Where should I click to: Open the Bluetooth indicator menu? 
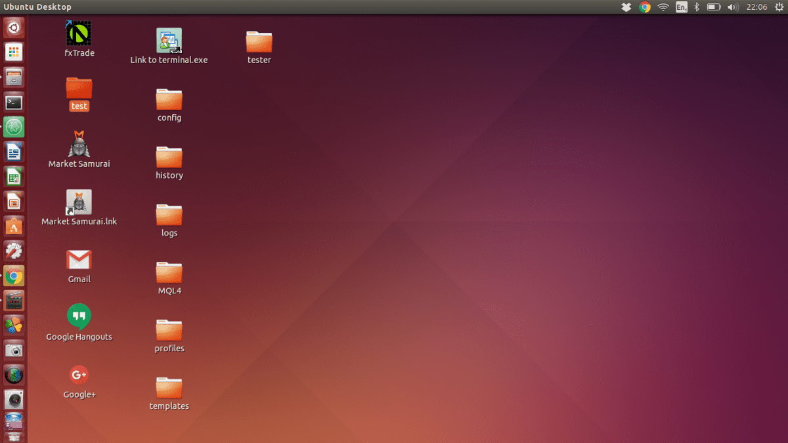[697, 7]
